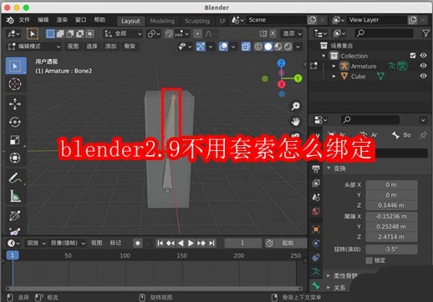Click the outliner search field
This screenshot has width=433, height=302.
[x=384, y=33]
